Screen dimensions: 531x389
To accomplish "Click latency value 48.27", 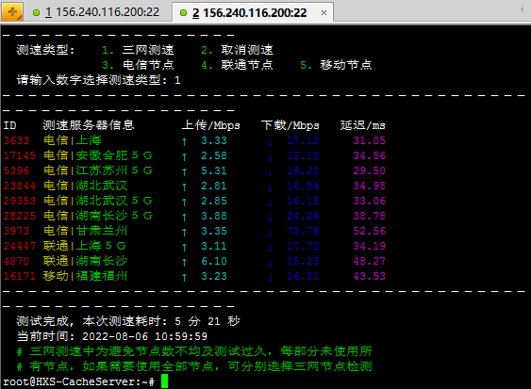I will pos(369,261).
